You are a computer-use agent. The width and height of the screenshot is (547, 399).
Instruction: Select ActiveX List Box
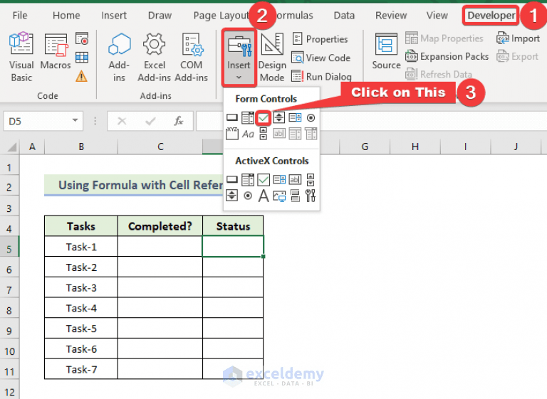pyautogui.click(x=279, y=180)
